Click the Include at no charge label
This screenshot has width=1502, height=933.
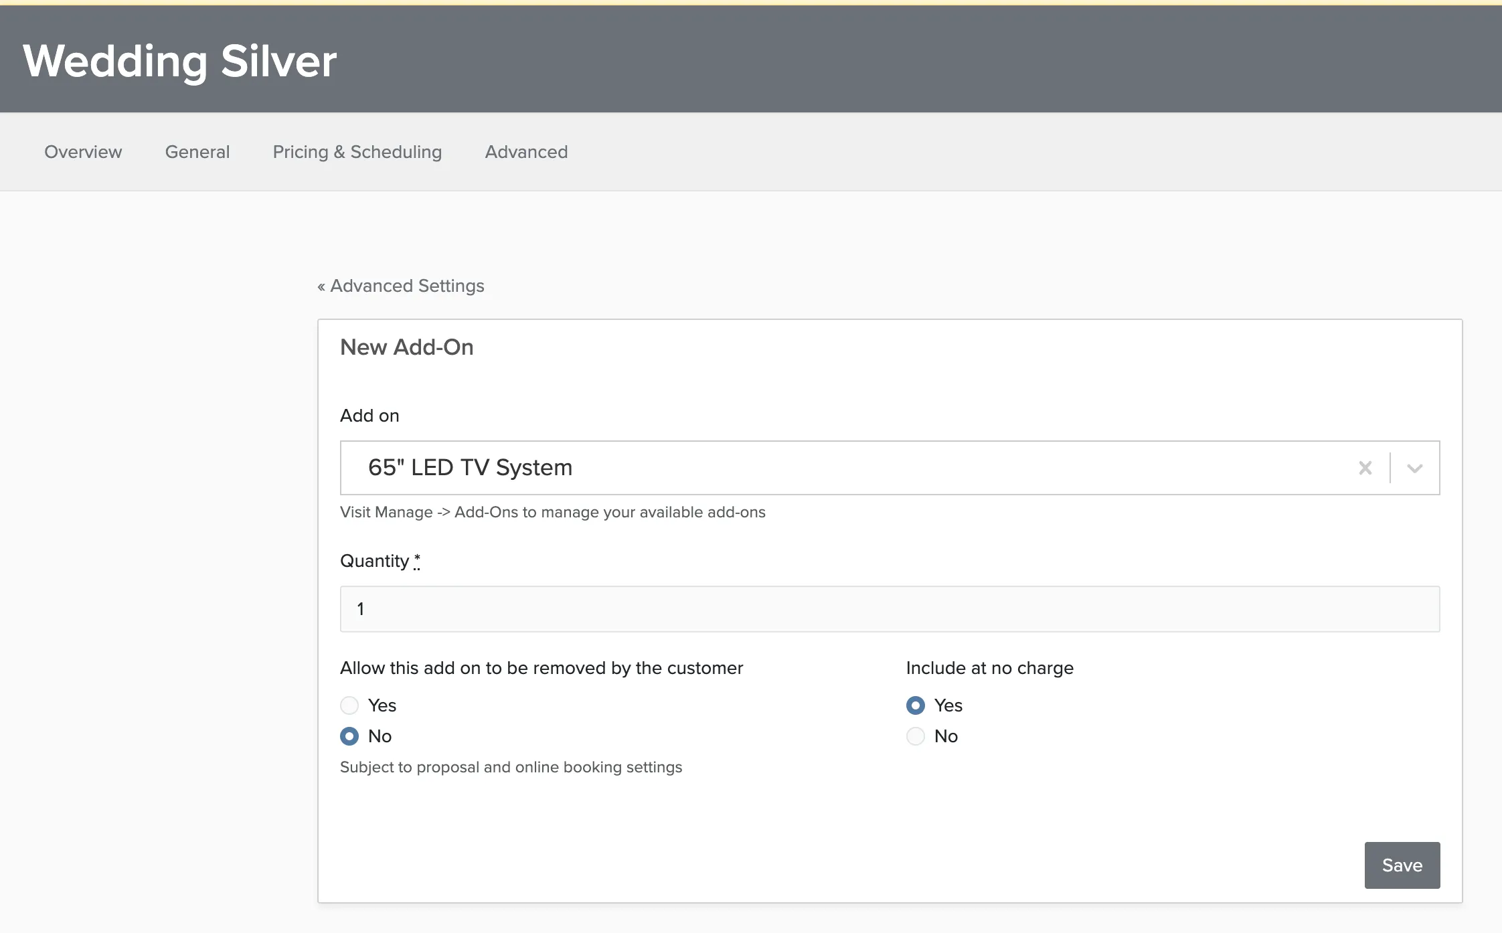click(x=990, y=668)
